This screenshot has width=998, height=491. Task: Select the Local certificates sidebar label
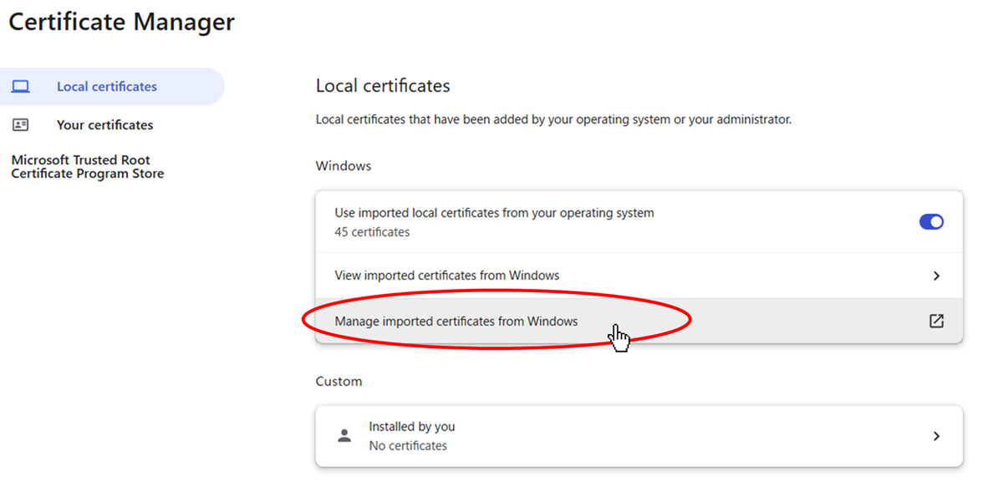[x=107, y=87]
